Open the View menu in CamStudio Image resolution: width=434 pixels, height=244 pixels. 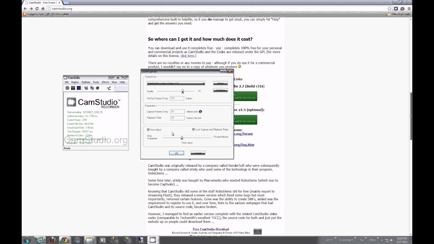click(114, 82)
